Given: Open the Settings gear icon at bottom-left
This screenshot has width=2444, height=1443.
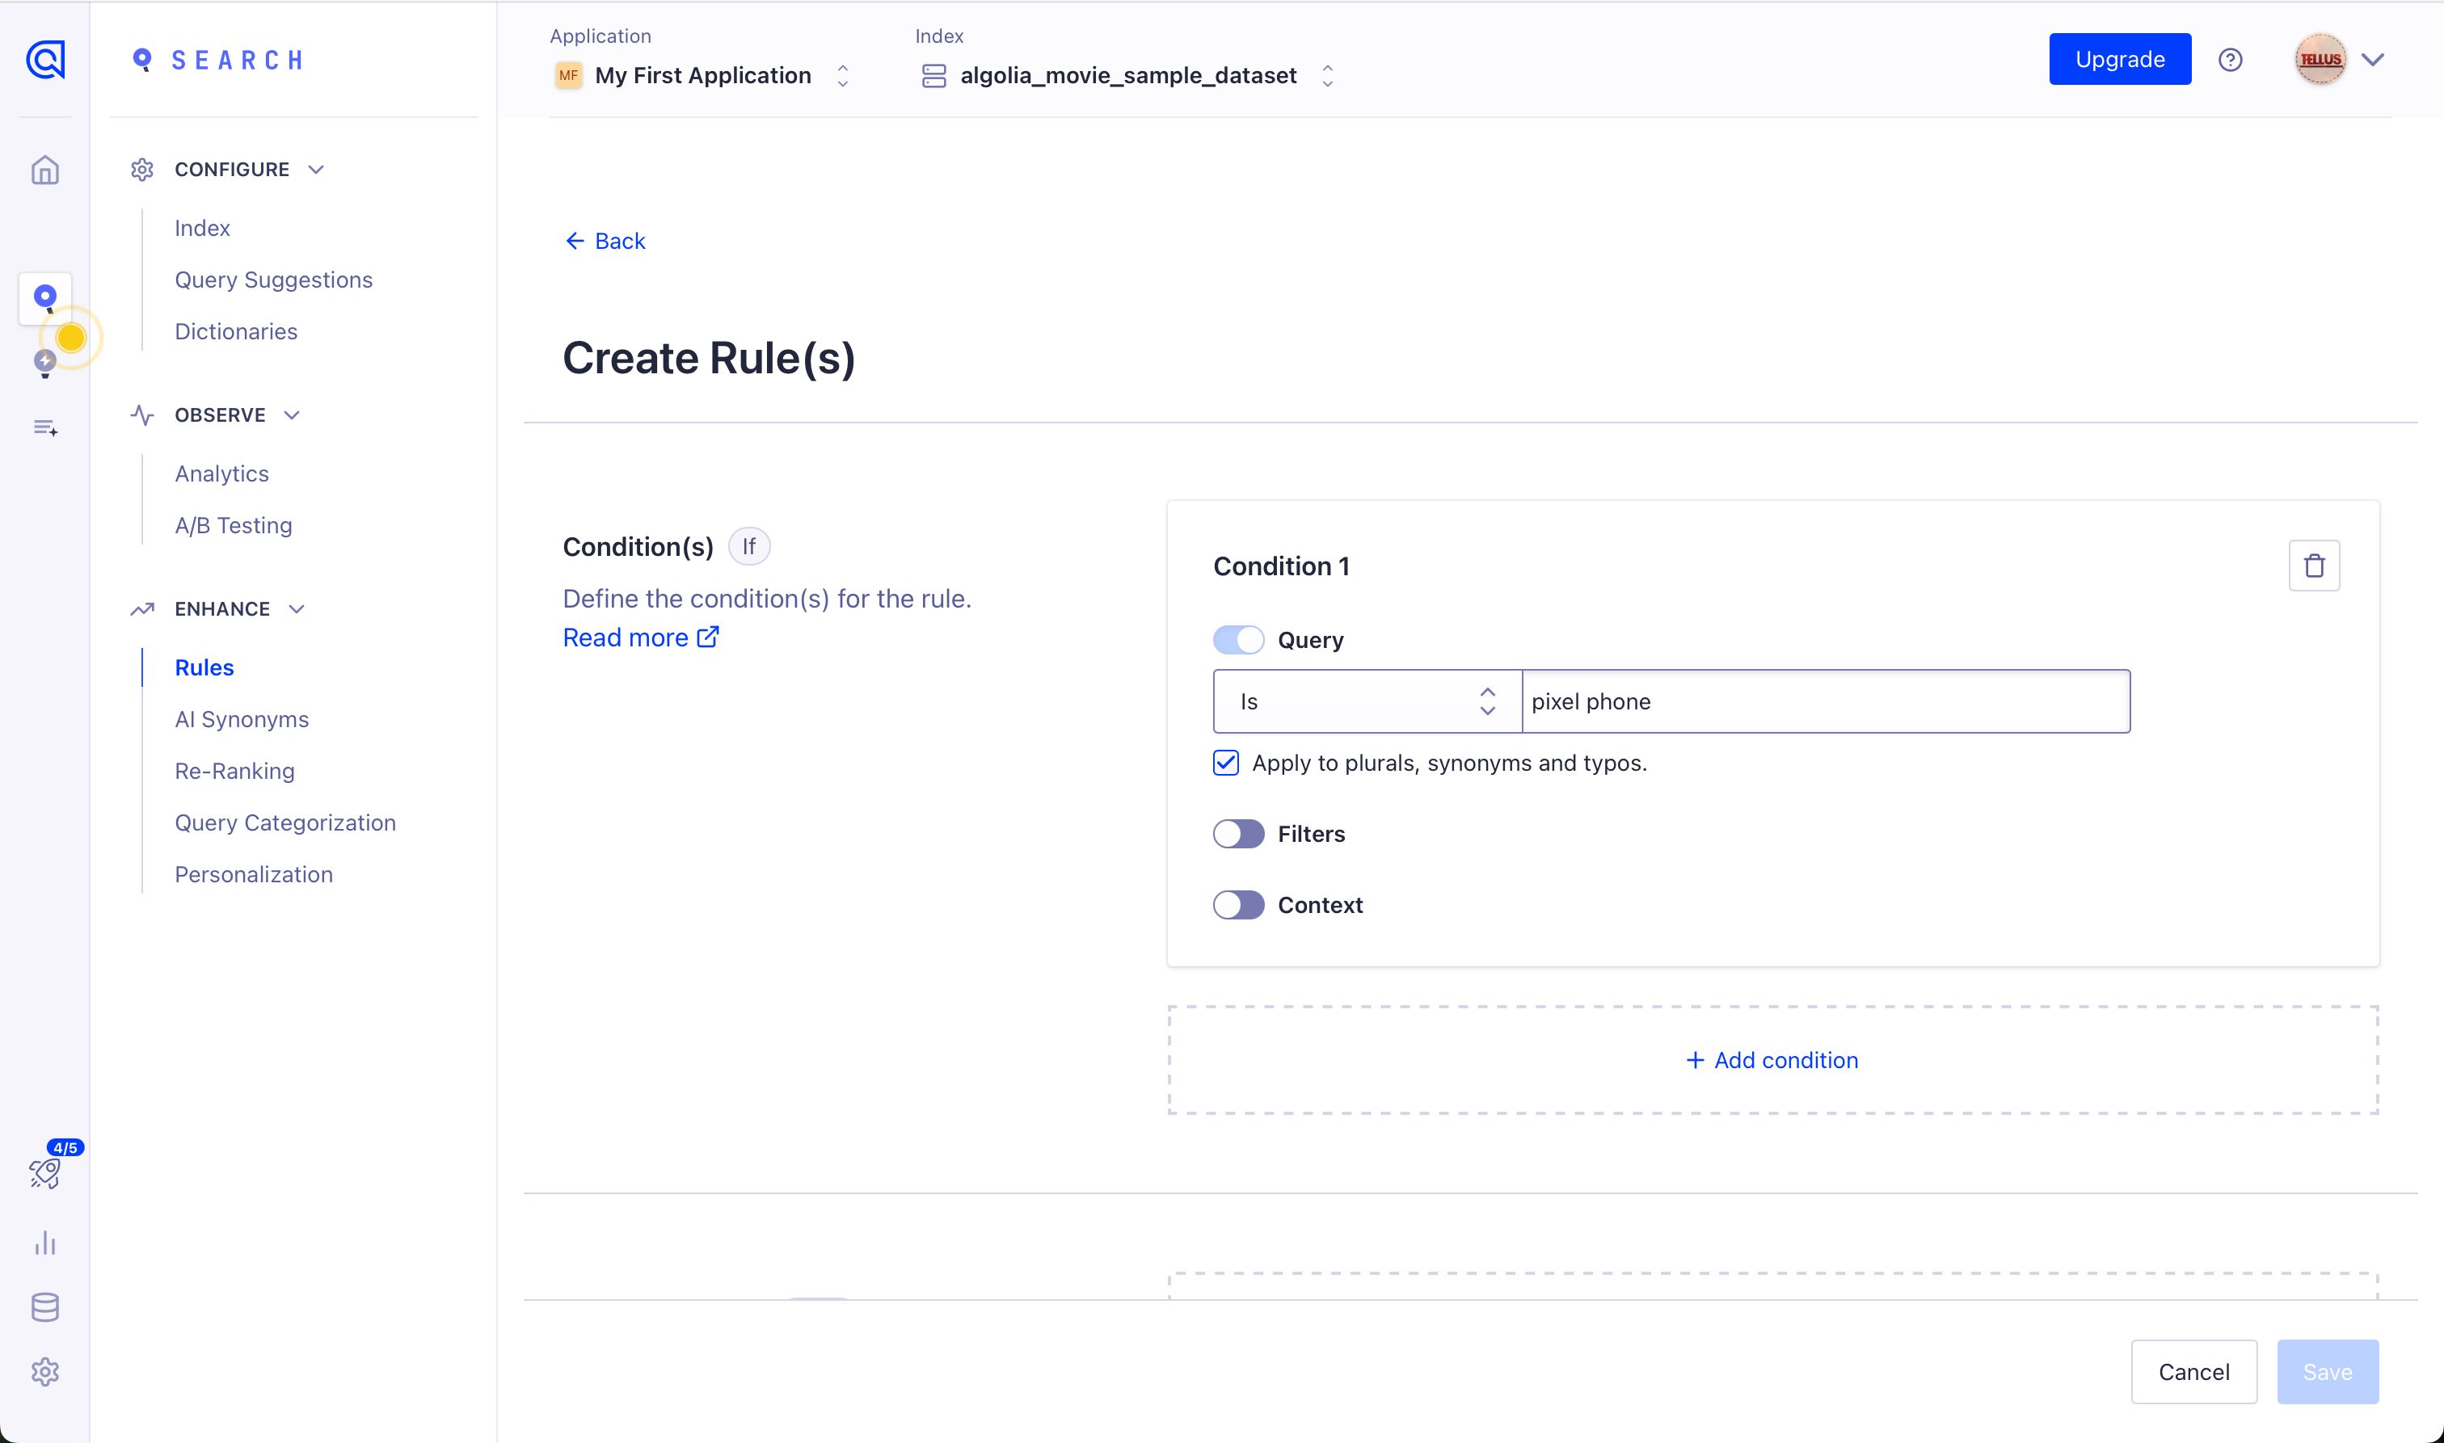Looking at the screenshot, I should click(x=44, y=1372).
